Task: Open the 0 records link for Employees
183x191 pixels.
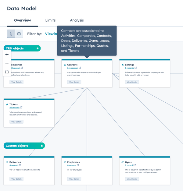Action: click(72, 165)
